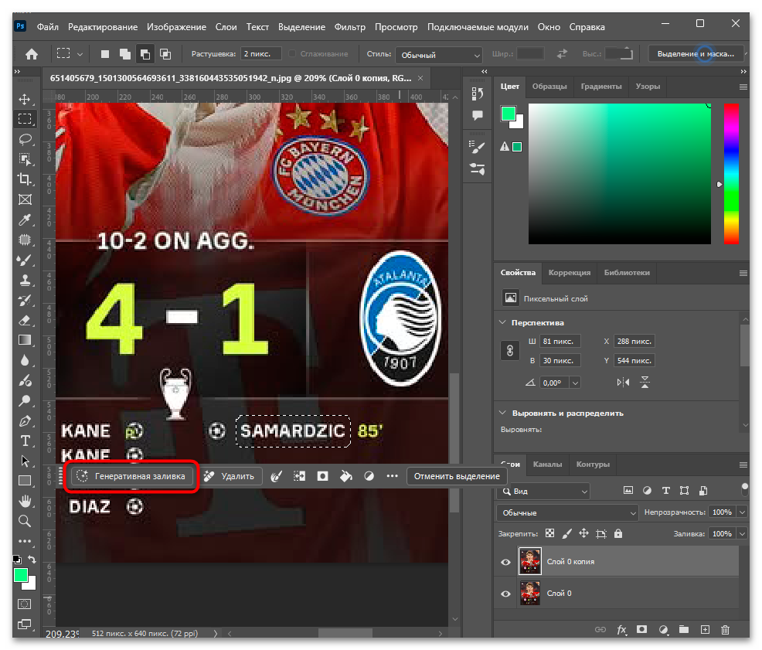762x650 pixels.
Task: Toggle lock all padlock
Action: tap(618, 533)
